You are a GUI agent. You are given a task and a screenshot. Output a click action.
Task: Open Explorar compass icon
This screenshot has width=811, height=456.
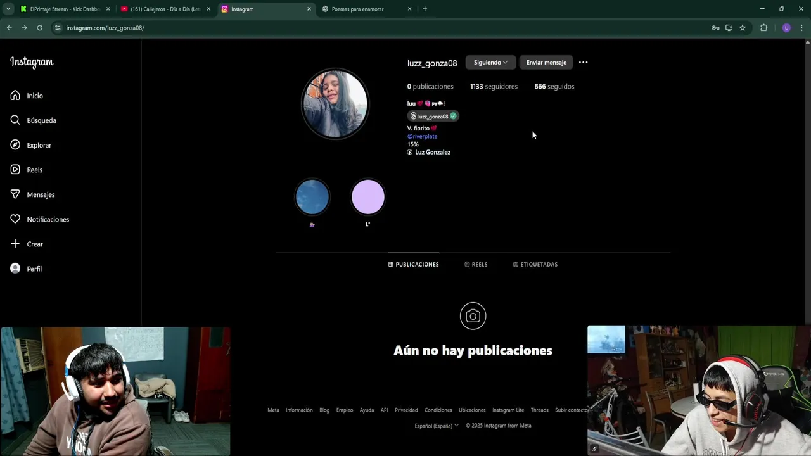(x=15, y=145)
